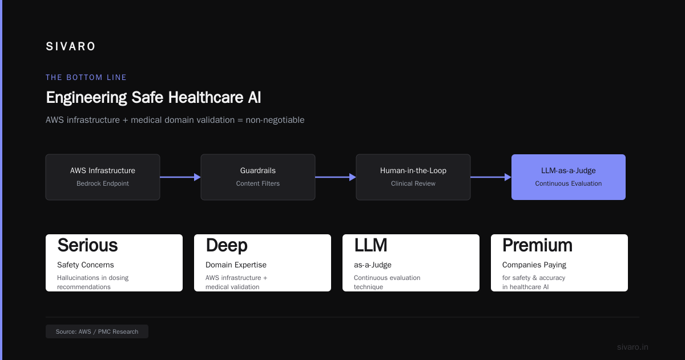The width and height of the screenshot is (685, 360).
Task: Open the Premium Companies Paying card
Action: 559,263
